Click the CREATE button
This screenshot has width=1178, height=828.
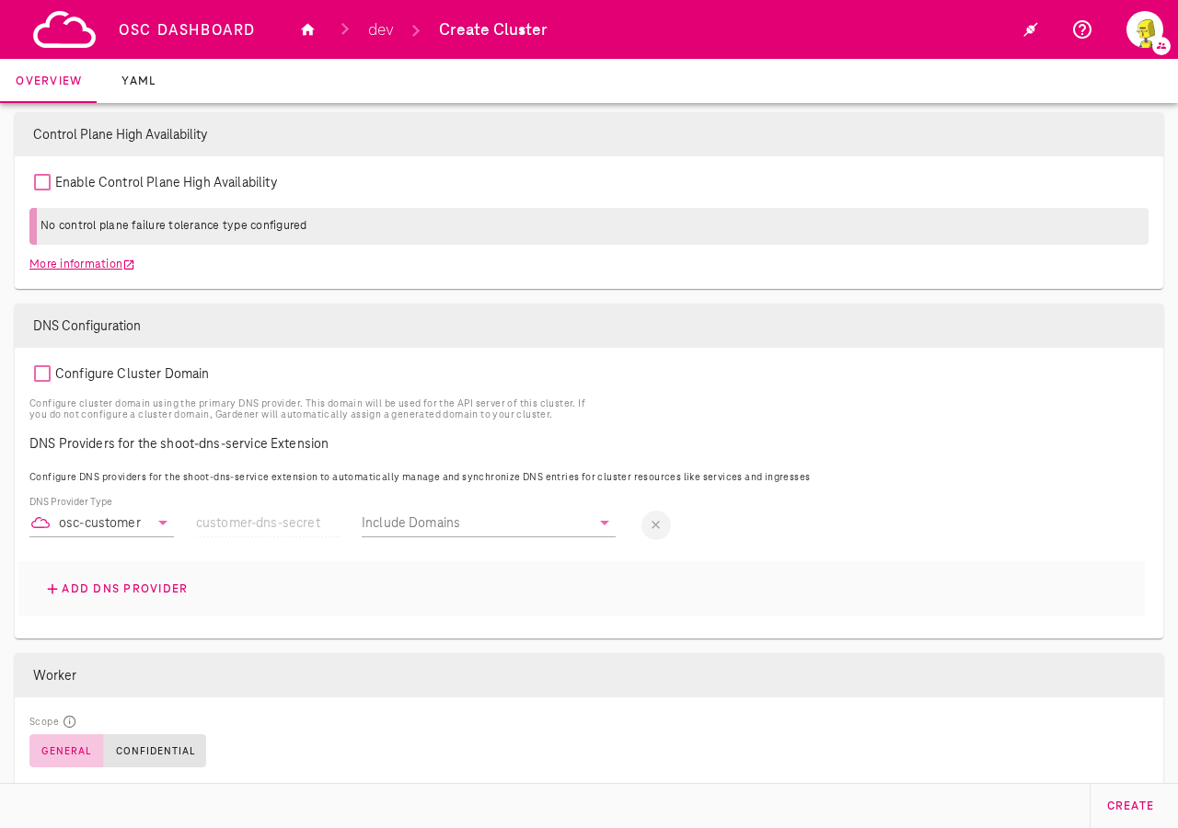1130,804
